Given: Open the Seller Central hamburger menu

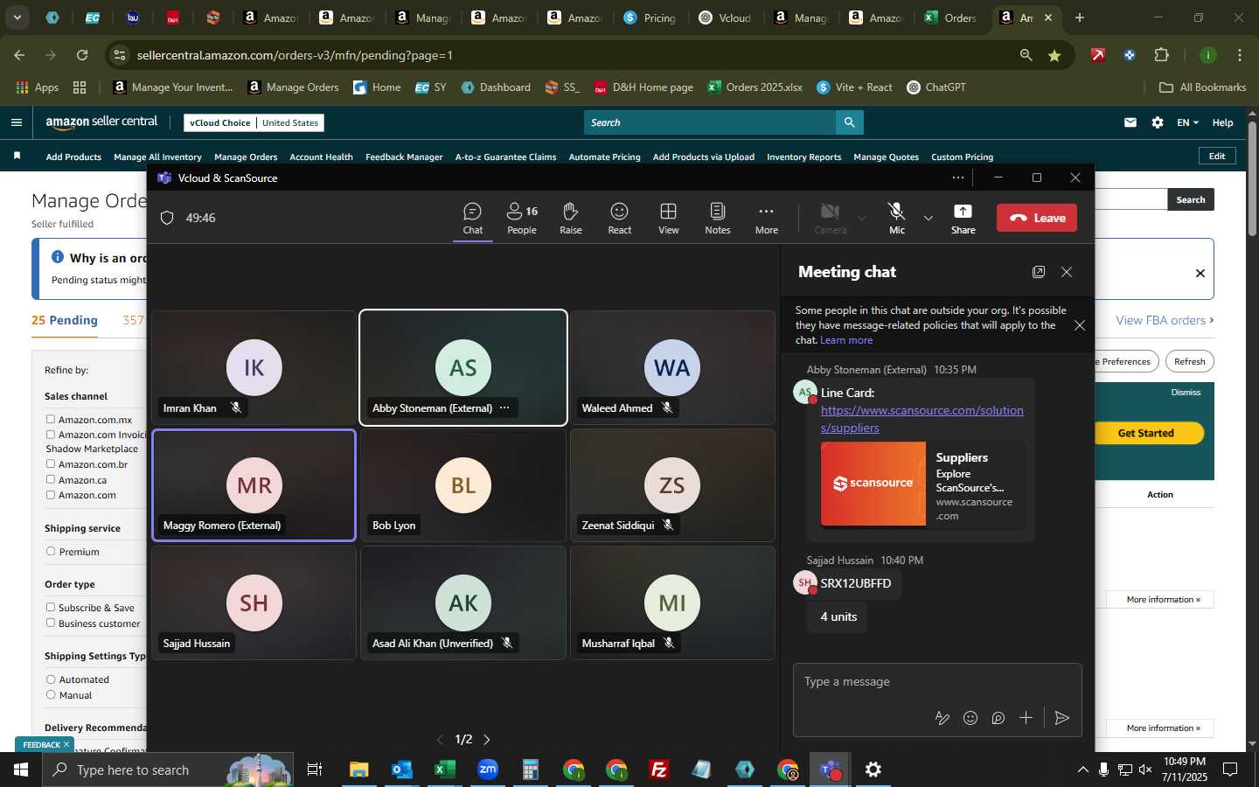Looking at the screenshot, I should pyautogui.click(x=16, y=122).
